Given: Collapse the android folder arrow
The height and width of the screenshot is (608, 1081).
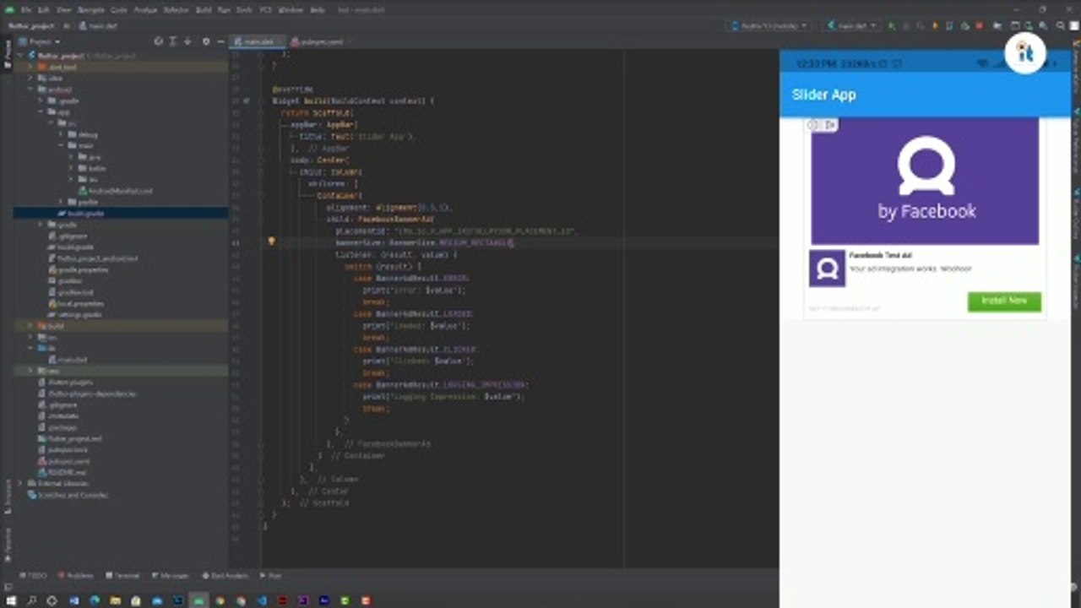Looking at the screenshot, I should tap(30, 90).
